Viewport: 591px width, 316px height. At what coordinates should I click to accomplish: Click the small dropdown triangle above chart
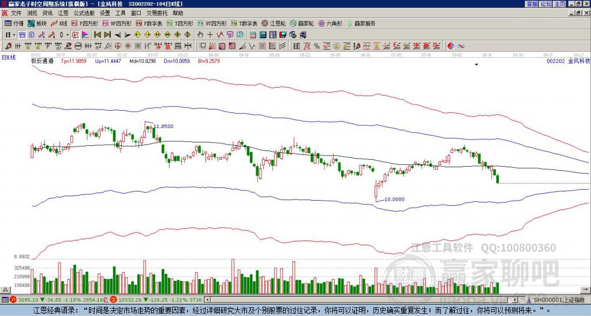(x=476, y=65)
